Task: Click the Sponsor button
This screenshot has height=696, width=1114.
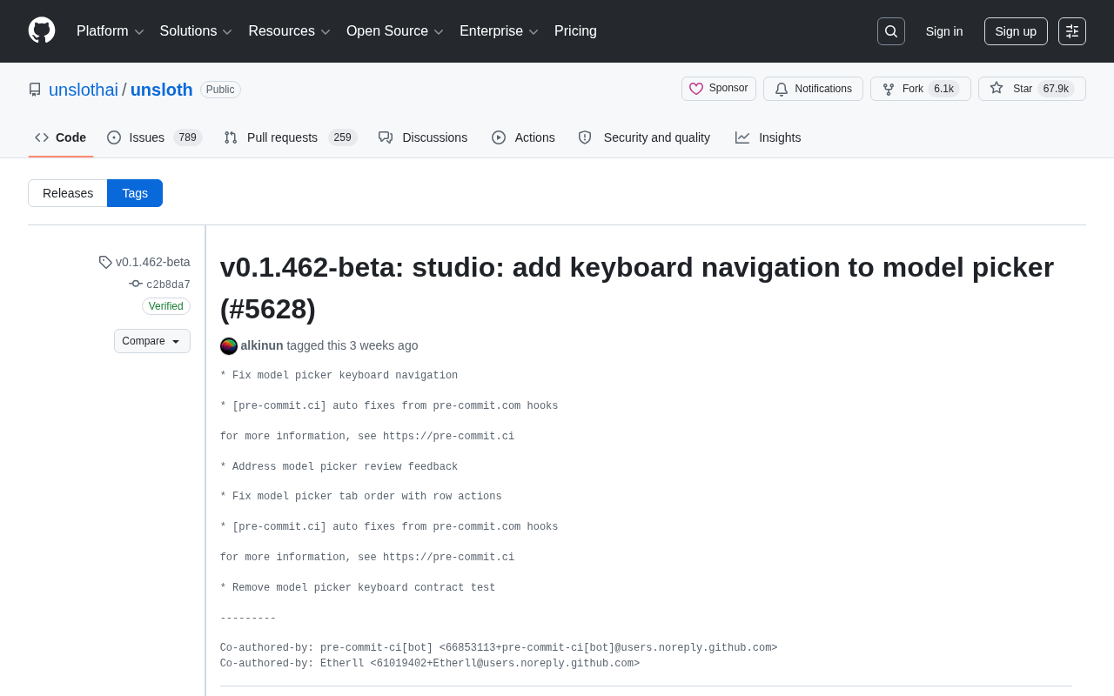Action: 719,89
